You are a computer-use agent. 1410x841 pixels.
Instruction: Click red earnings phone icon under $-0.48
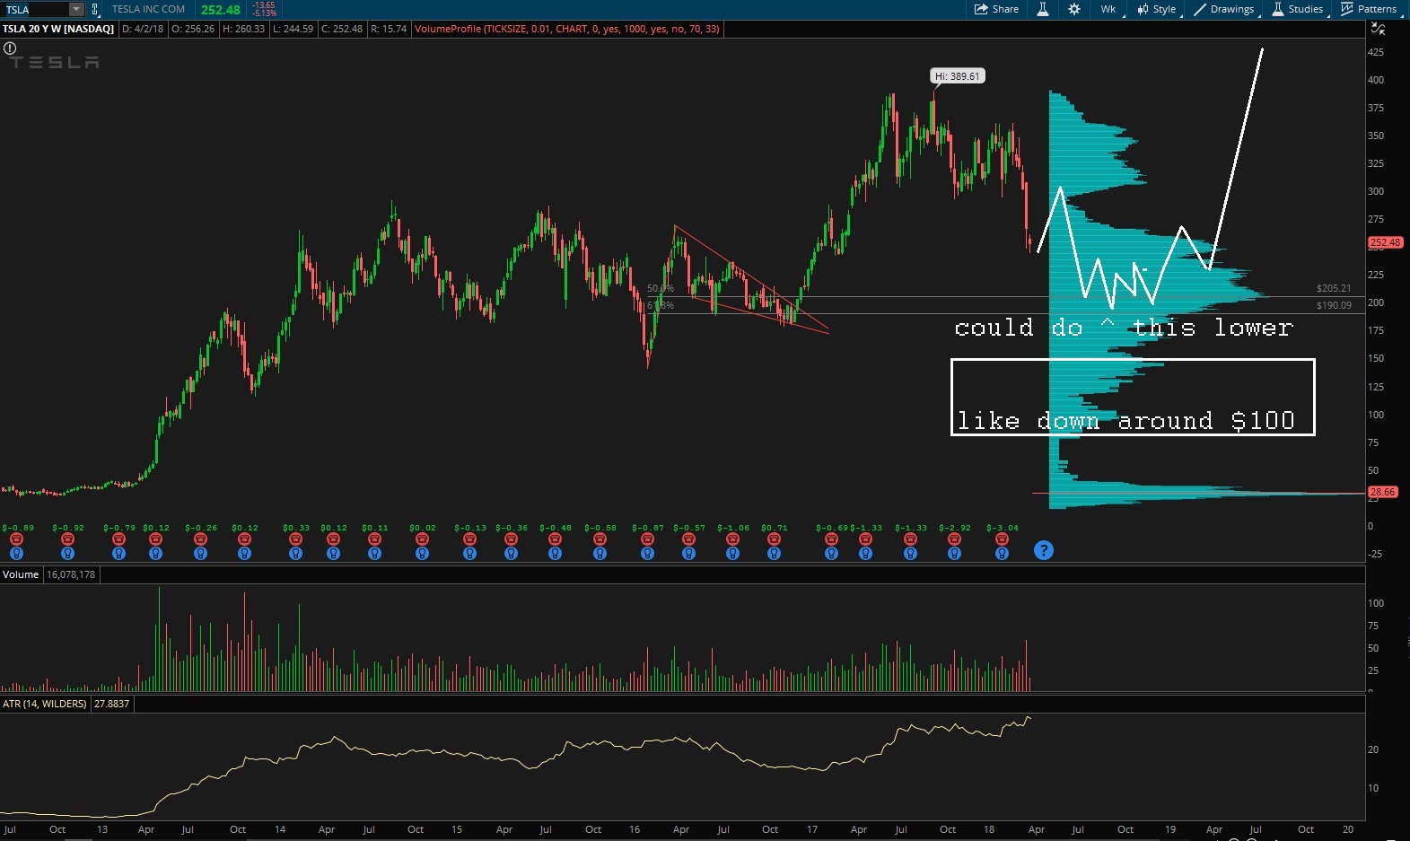coord(555,539)
